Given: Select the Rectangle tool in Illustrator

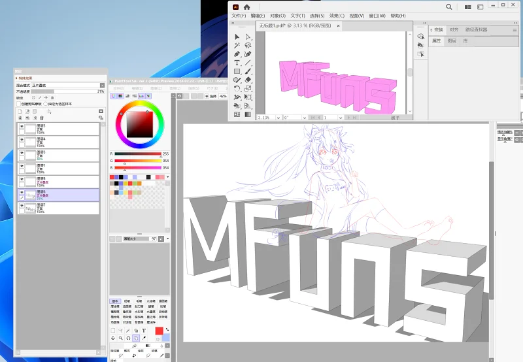Looking at the screenshot, I should (237, 71).
